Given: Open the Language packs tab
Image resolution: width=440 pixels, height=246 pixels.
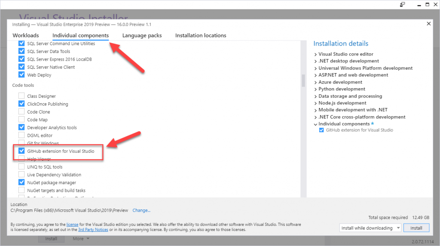Looking at the screenshot, I should [142, 35].
